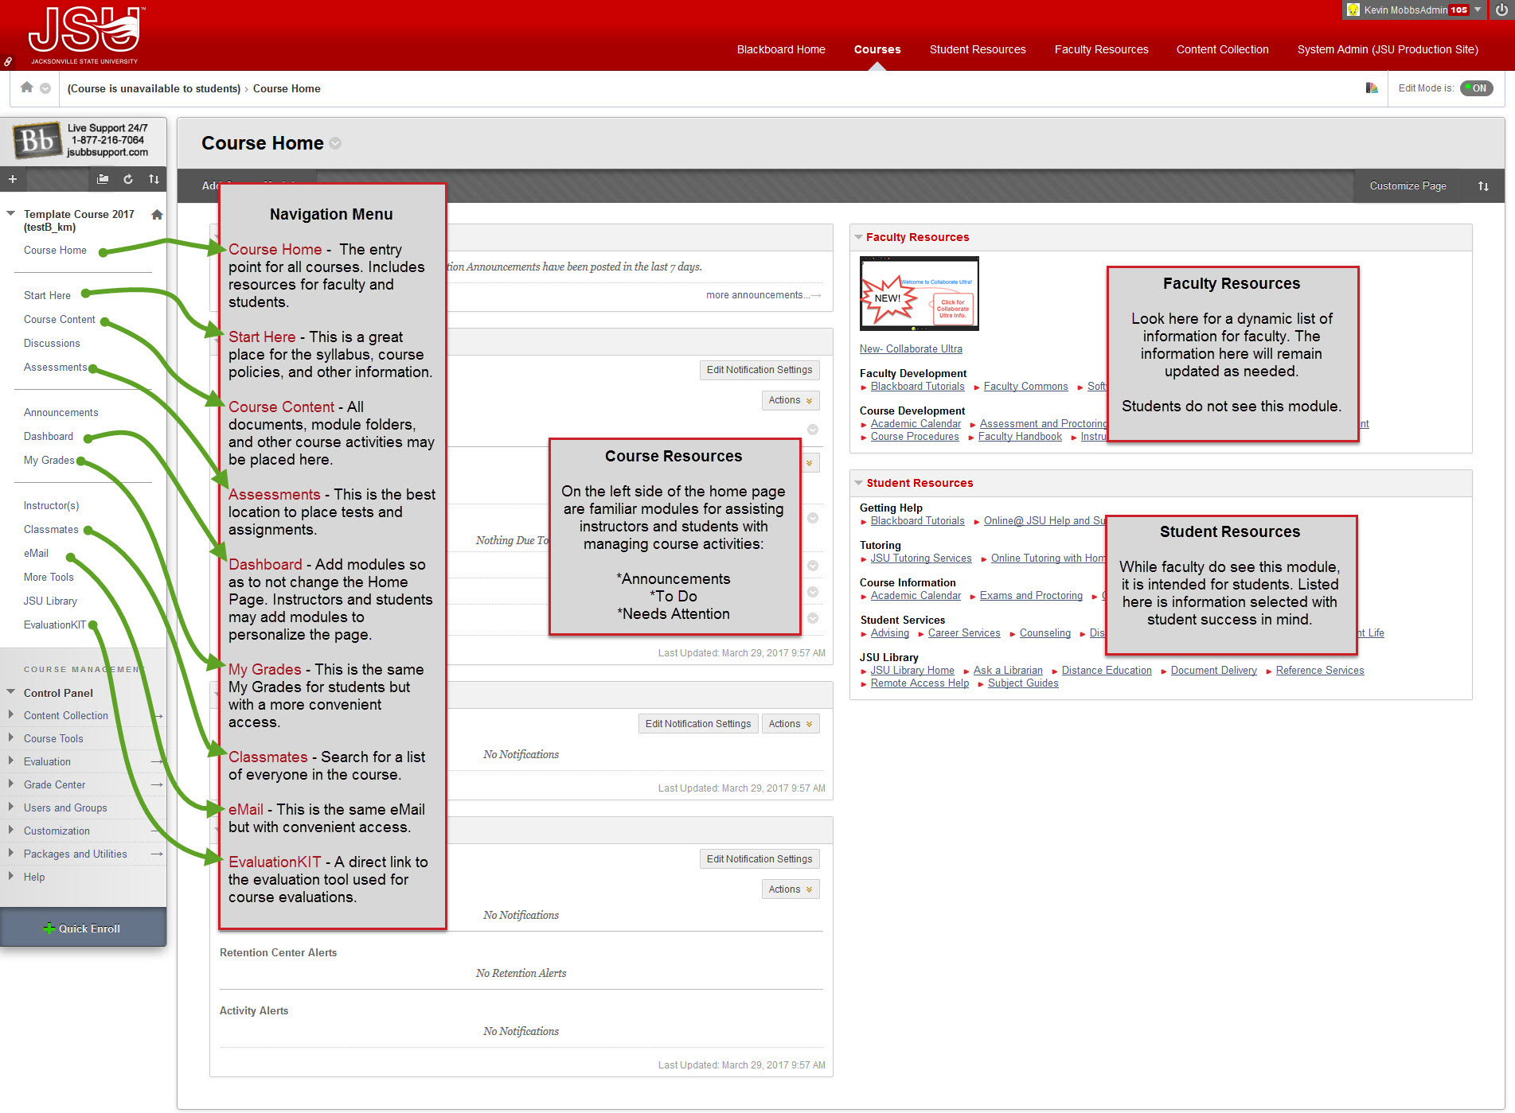This screenshot has width=1515, height=1113.
Task: Open Remote Access Help link
Action: coord(920,683)
